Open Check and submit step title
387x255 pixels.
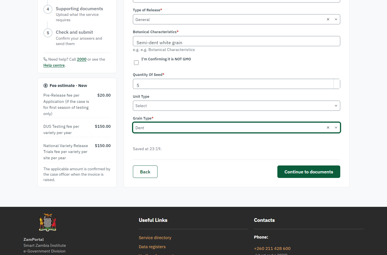74,32
